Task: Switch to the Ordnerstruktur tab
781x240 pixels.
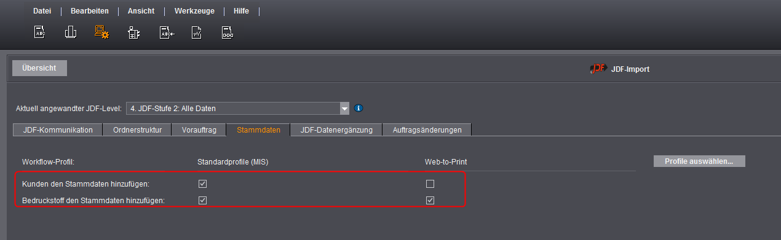Action: (137, 130)
